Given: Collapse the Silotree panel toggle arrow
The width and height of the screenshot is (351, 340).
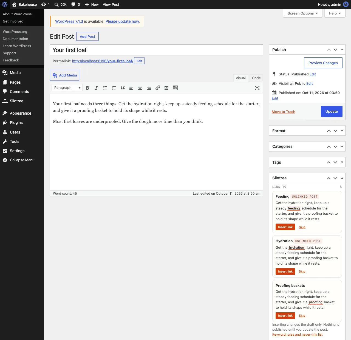Looking at the screenshot, I should tap(342, 178).
